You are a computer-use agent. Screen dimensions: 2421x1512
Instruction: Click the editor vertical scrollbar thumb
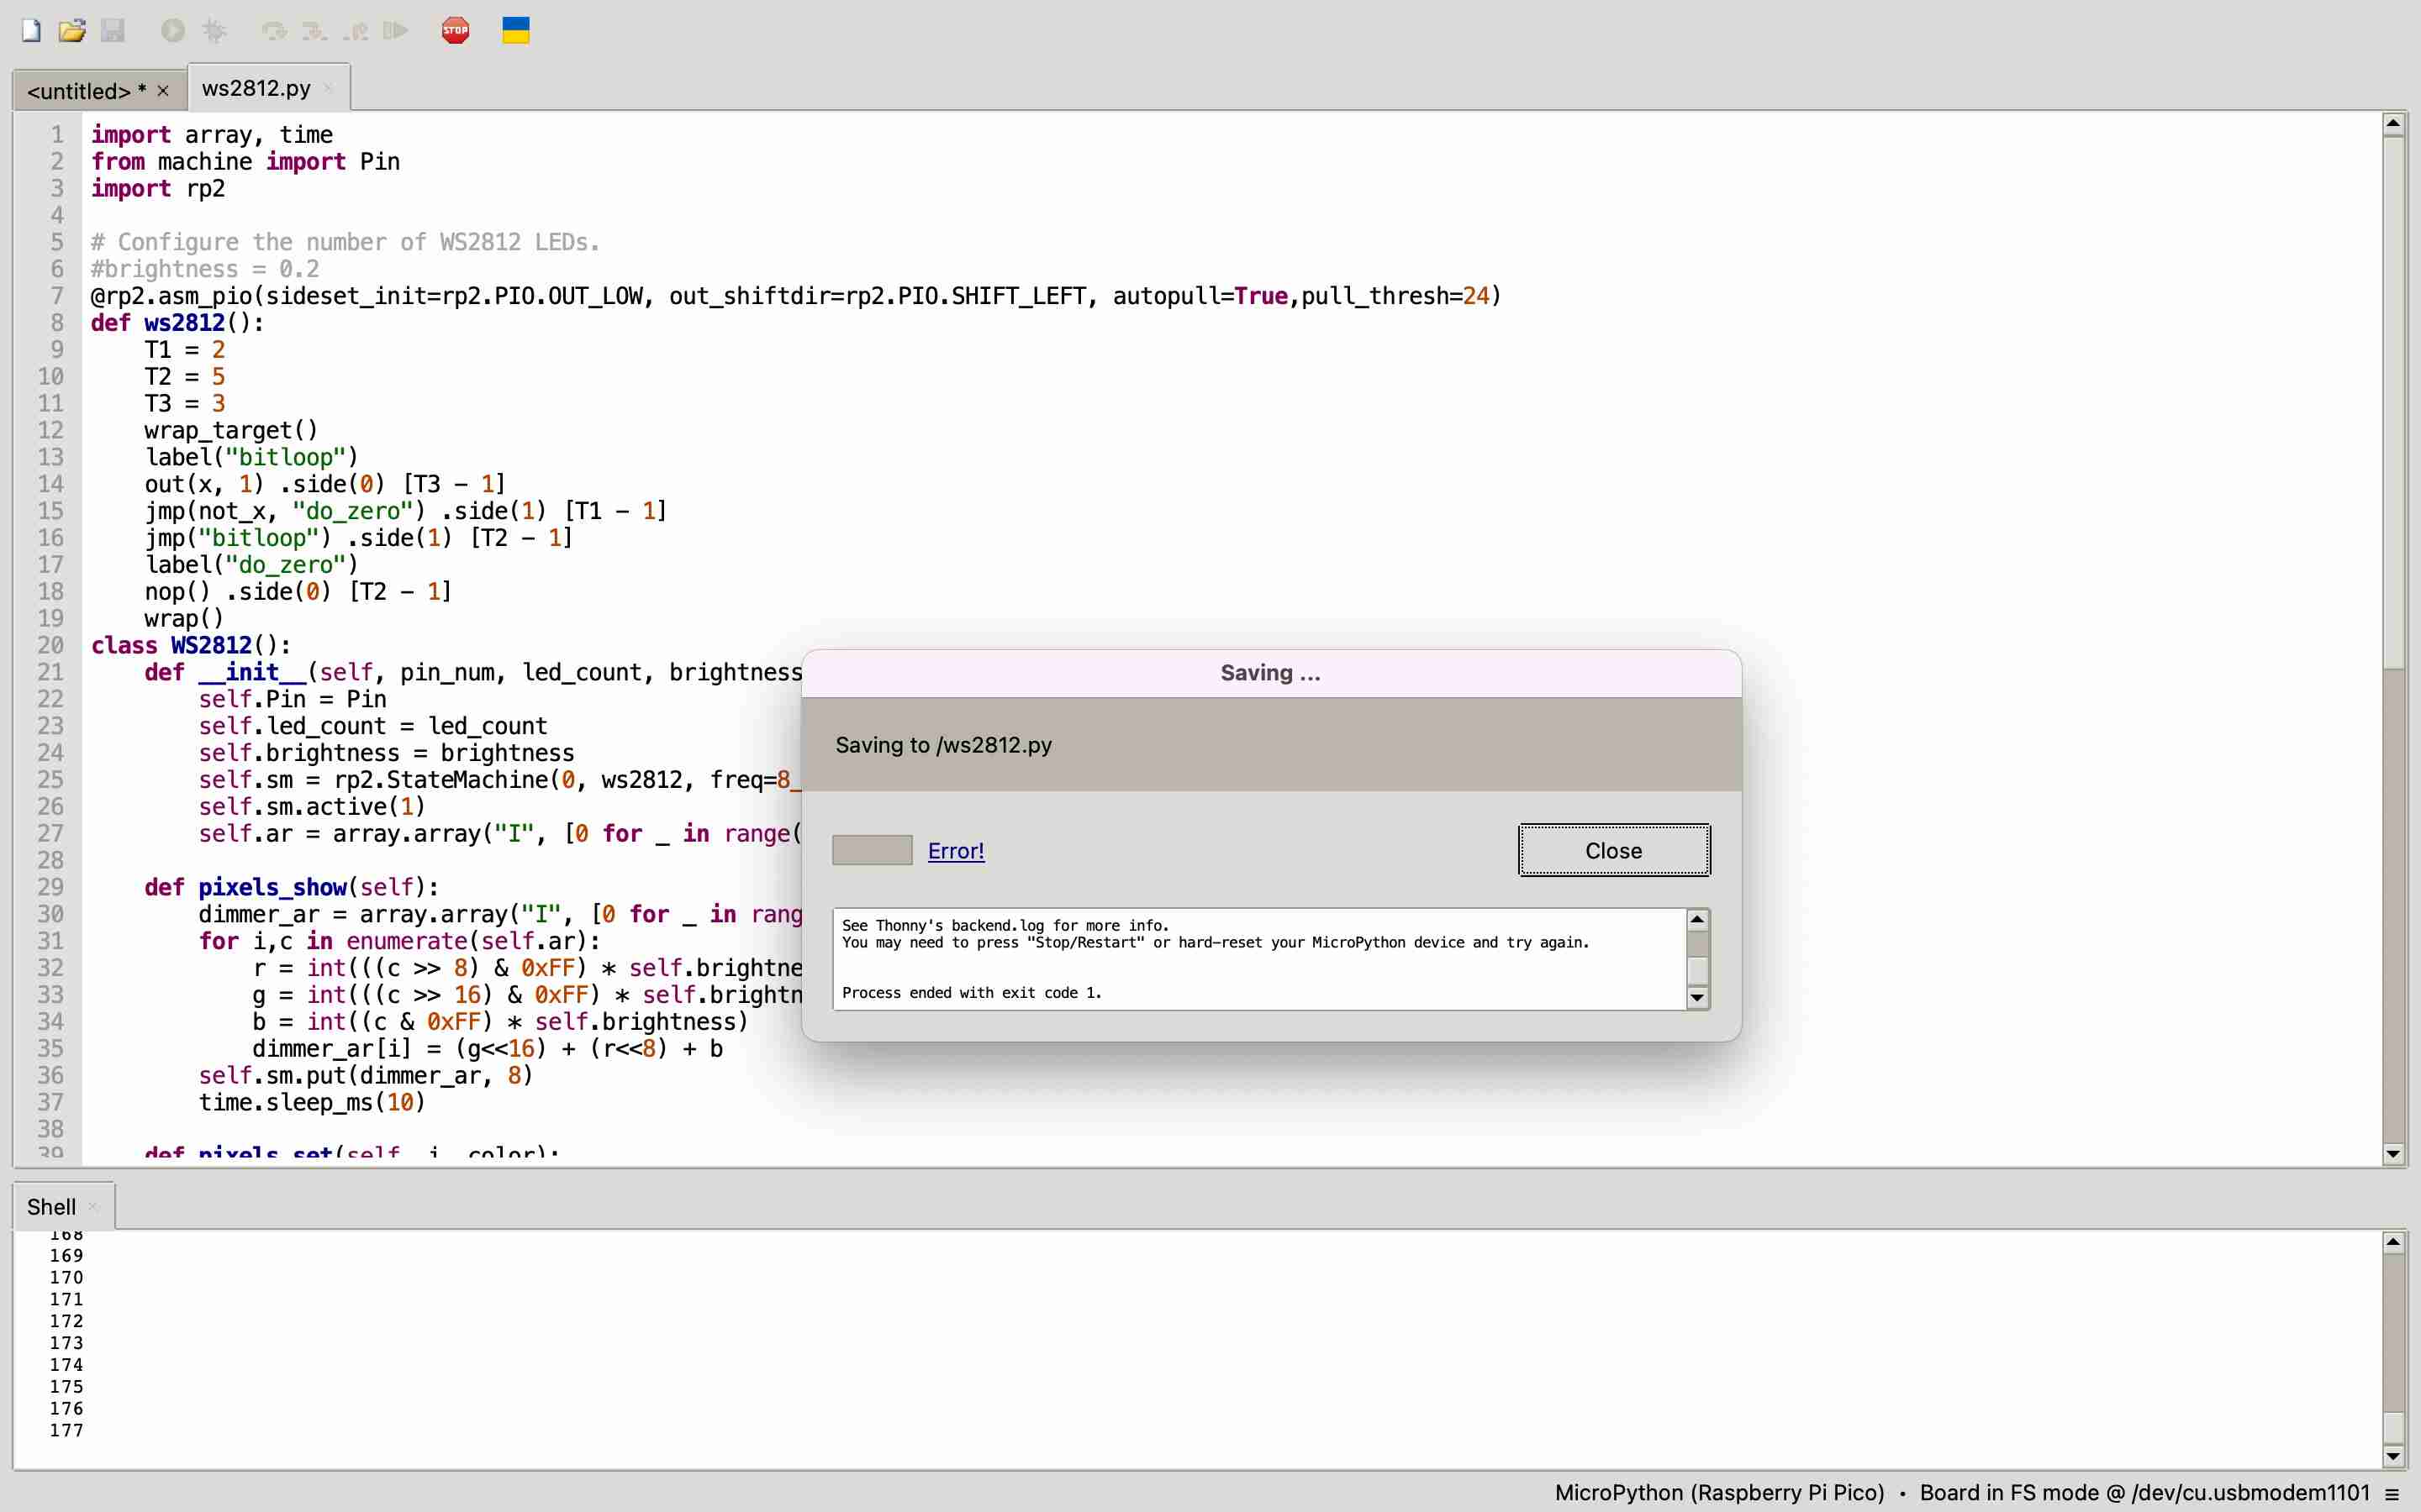pos(2392,402)
